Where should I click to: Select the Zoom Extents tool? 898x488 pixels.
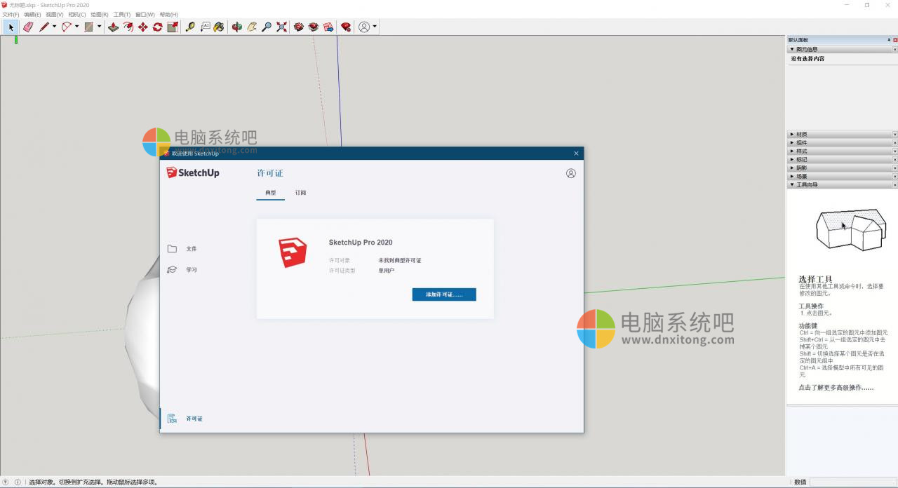pos(281,27)
